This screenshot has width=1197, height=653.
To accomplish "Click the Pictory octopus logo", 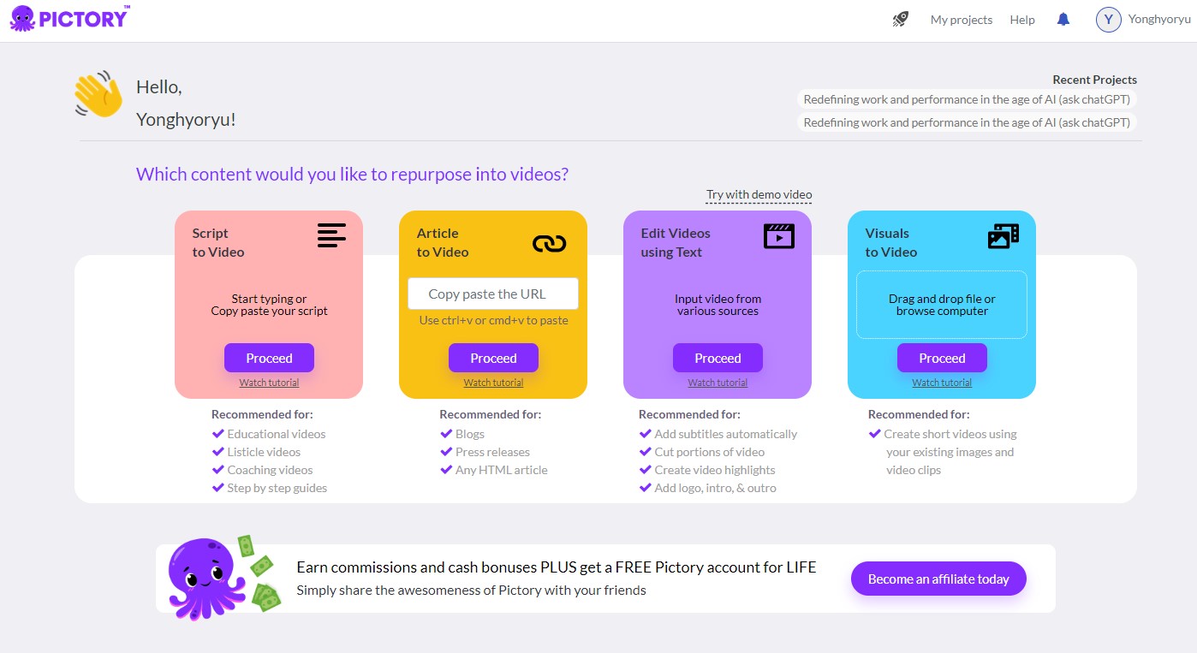I will pos(69,18).
